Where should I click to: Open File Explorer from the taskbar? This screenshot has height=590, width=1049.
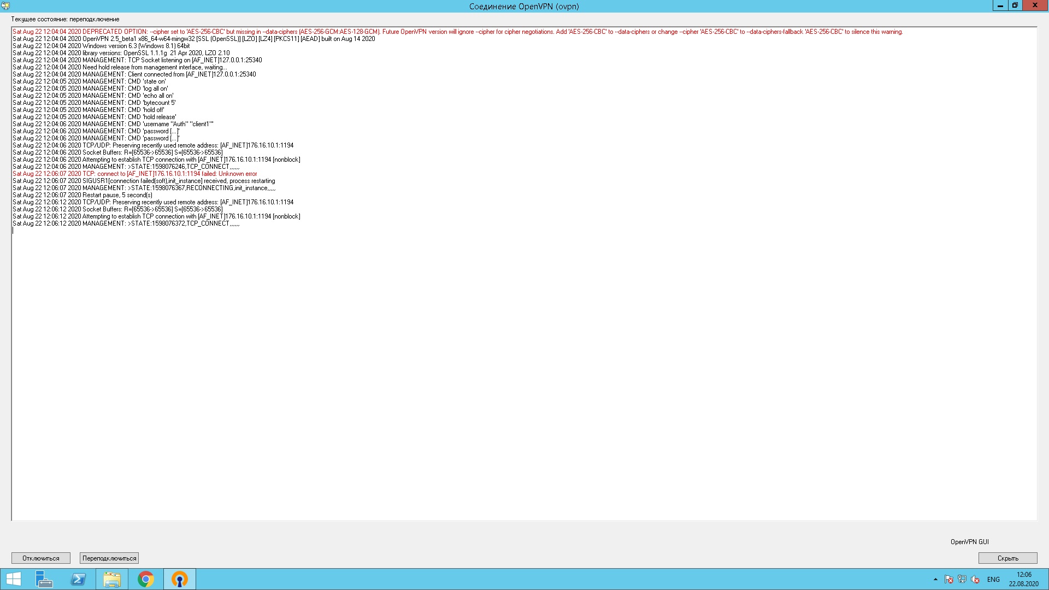(x=112, y=579)
